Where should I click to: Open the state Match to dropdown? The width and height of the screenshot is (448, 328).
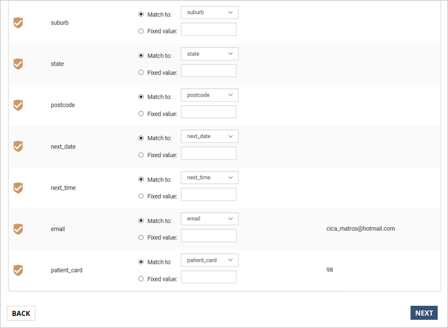(x=210, y=54)
